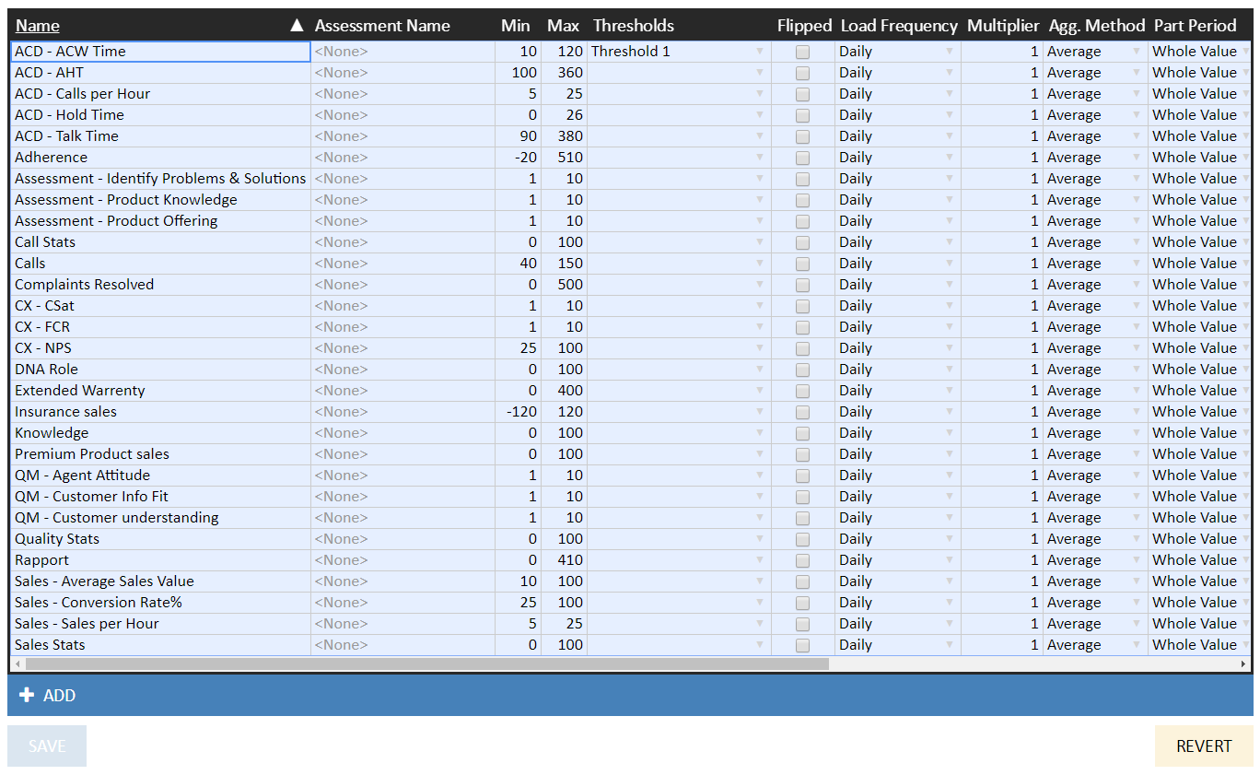Viewport: 1260px width, 775px height.
Task: Click the horizontal scrollbar's left arrow
Action: click(x=17, y=663)
